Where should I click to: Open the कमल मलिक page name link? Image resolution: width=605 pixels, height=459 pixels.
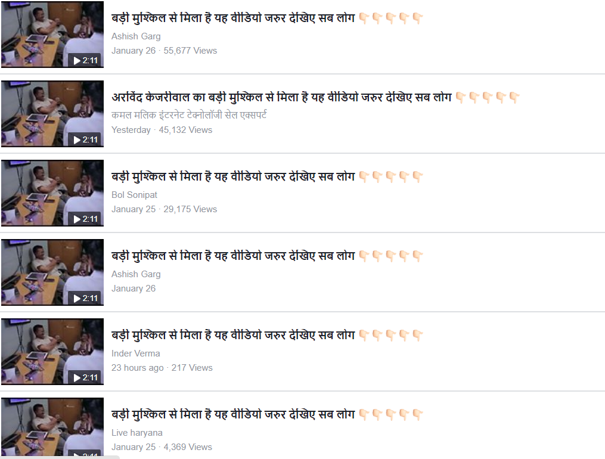click(189, 115)
